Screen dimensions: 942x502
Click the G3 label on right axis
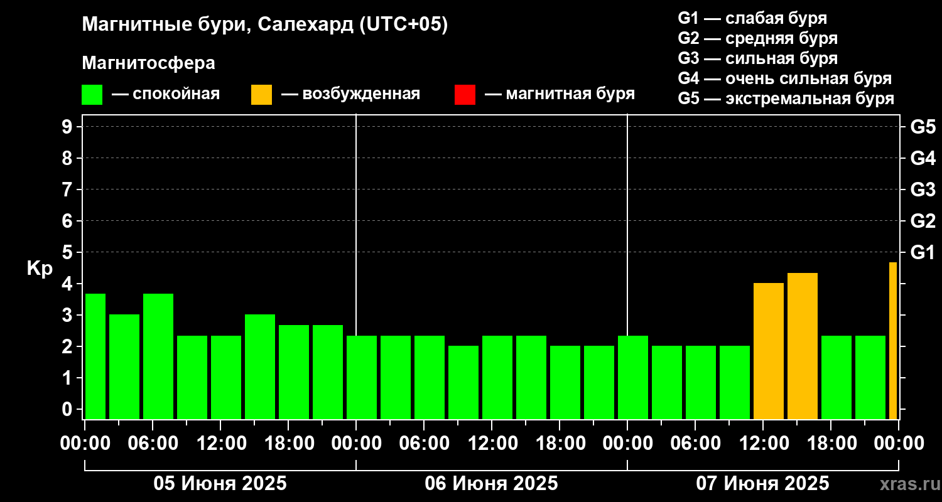tap(923, 190)
